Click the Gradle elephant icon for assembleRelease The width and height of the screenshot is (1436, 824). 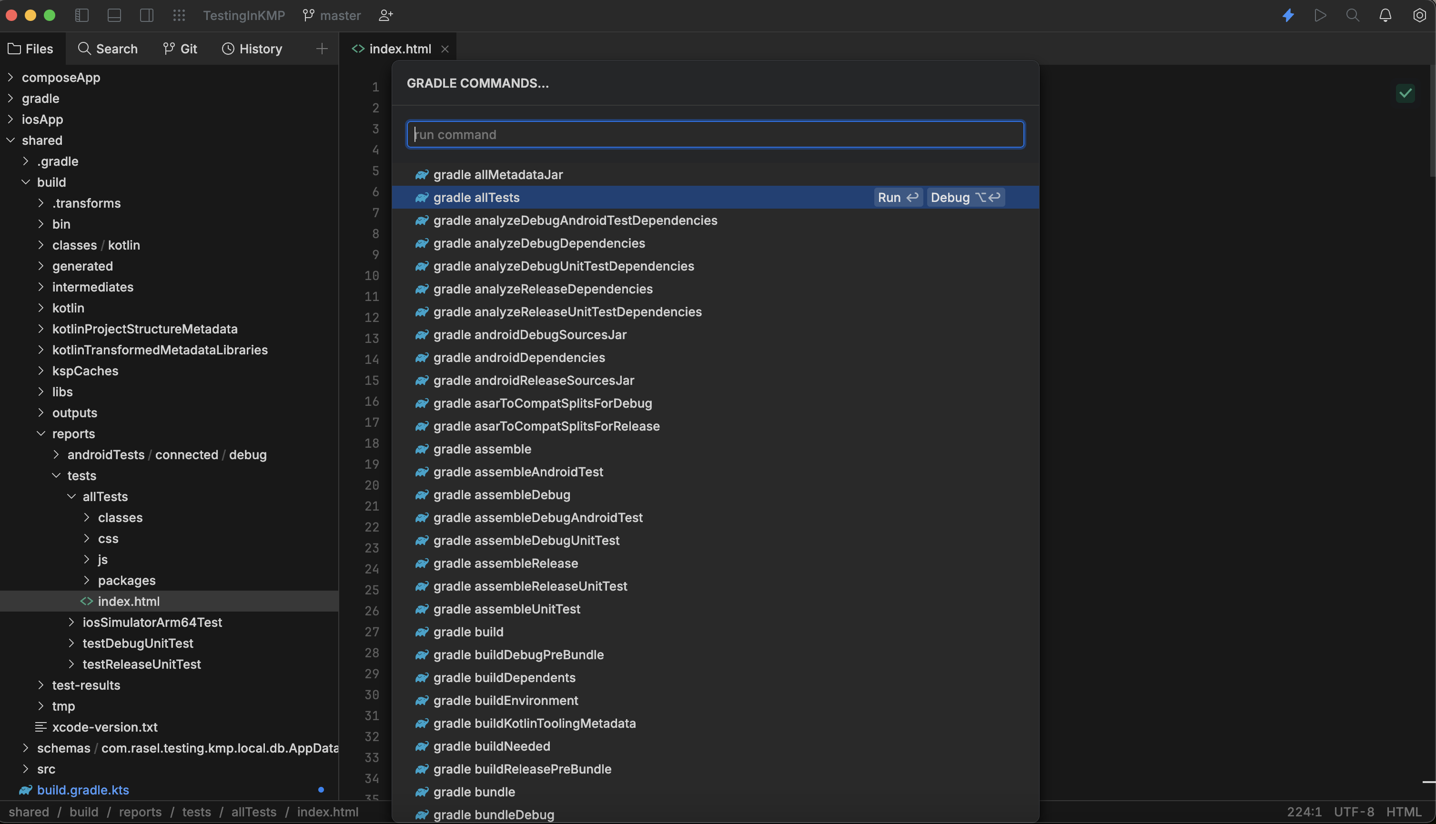[419, 563]
